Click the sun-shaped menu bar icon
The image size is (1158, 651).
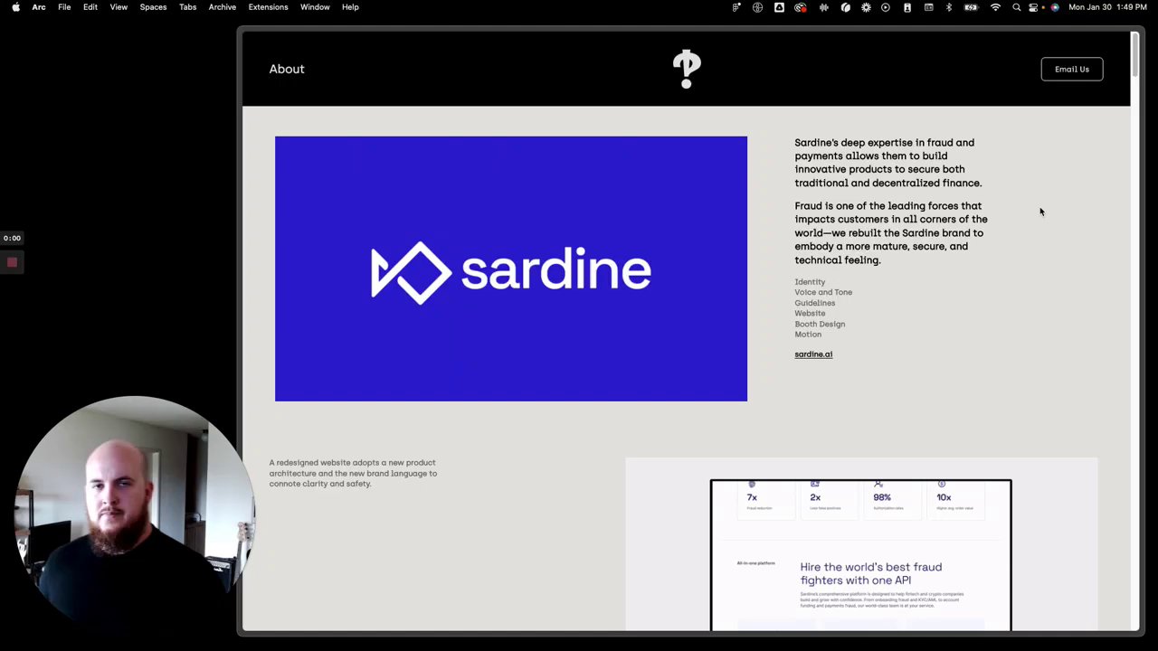866,7
